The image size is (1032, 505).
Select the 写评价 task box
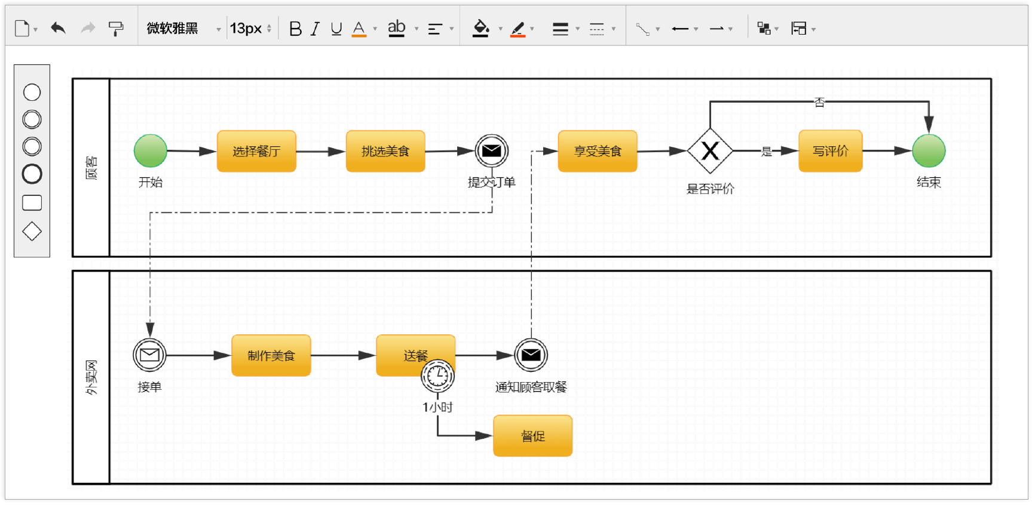[831, 151]
